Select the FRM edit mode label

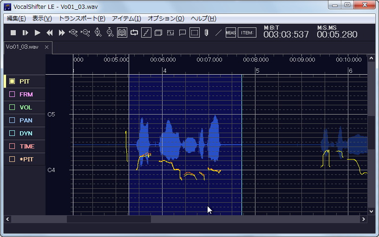point(26,94)
